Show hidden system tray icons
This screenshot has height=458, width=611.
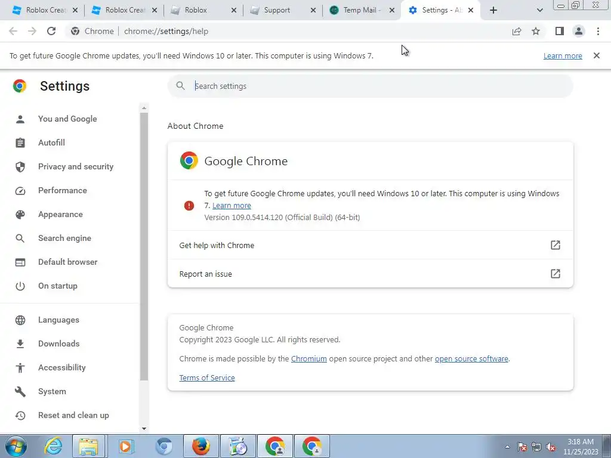tap(507, 447)
